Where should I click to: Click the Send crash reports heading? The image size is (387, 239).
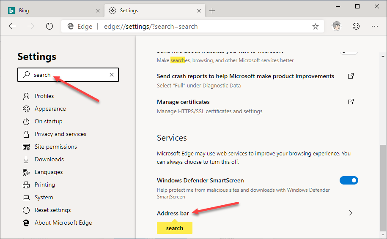point(245,76)
